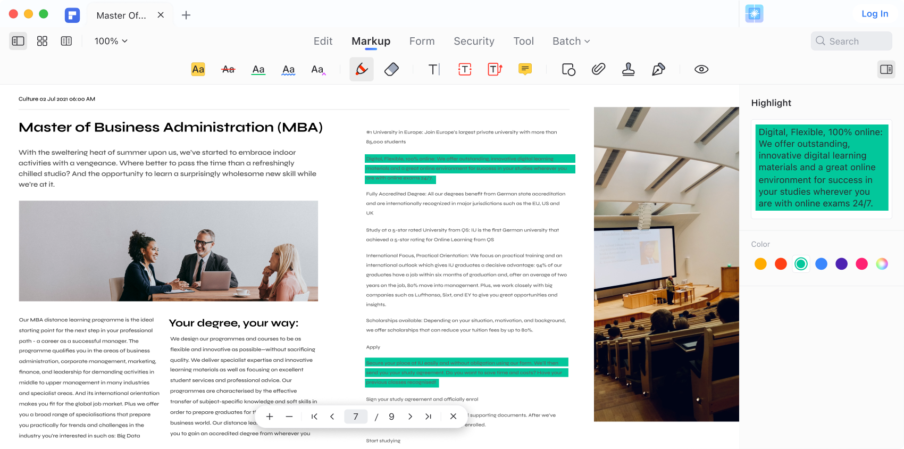Select the shapes tool

[x=568, y=69]
